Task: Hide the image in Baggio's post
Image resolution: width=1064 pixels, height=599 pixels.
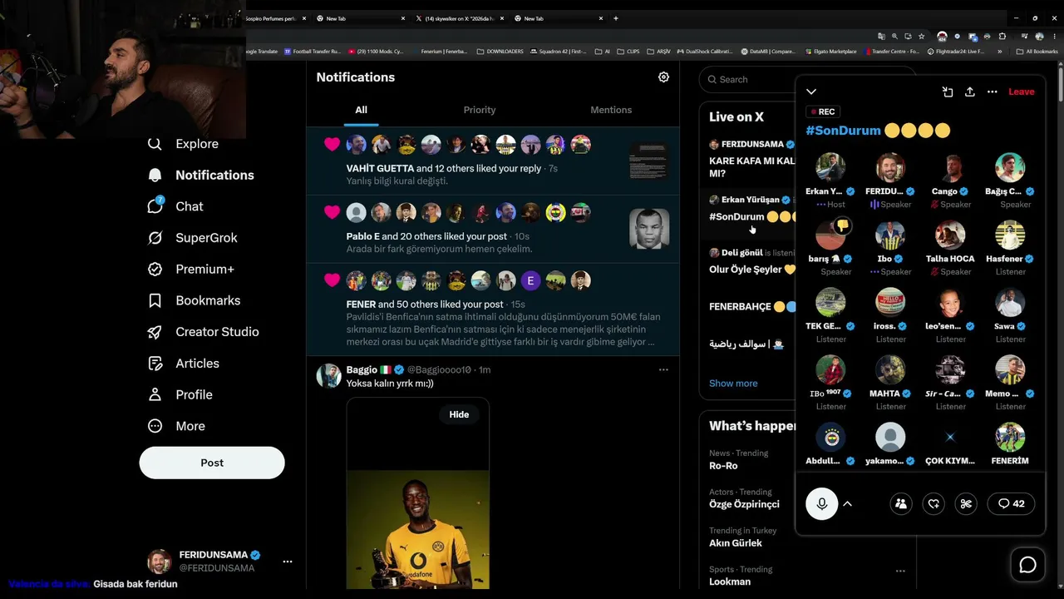Action: 459,414
